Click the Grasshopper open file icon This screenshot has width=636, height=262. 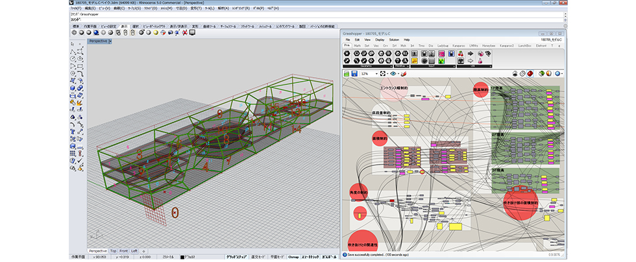pos(347,74)
